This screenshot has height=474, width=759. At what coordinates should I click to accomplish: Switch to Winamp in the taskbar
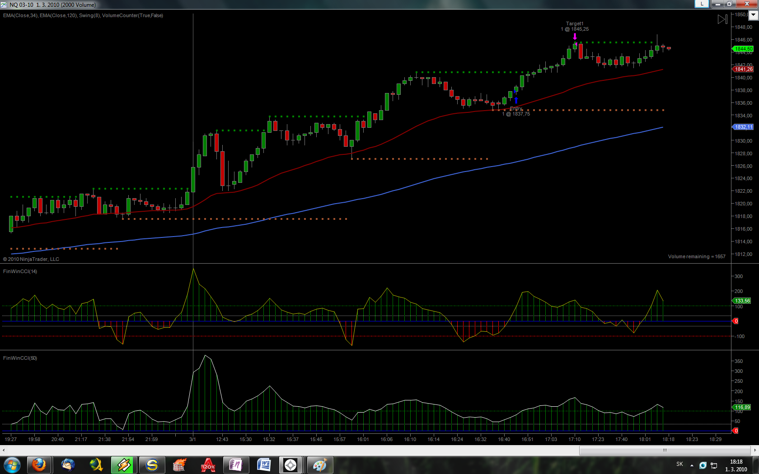(x=123, y=465)
